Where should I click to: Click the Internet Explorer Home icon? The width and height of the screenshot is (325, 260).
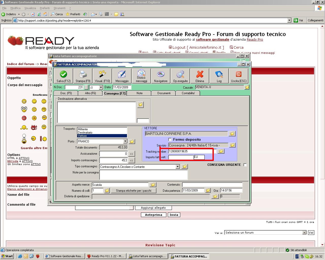tap(45, 14)
